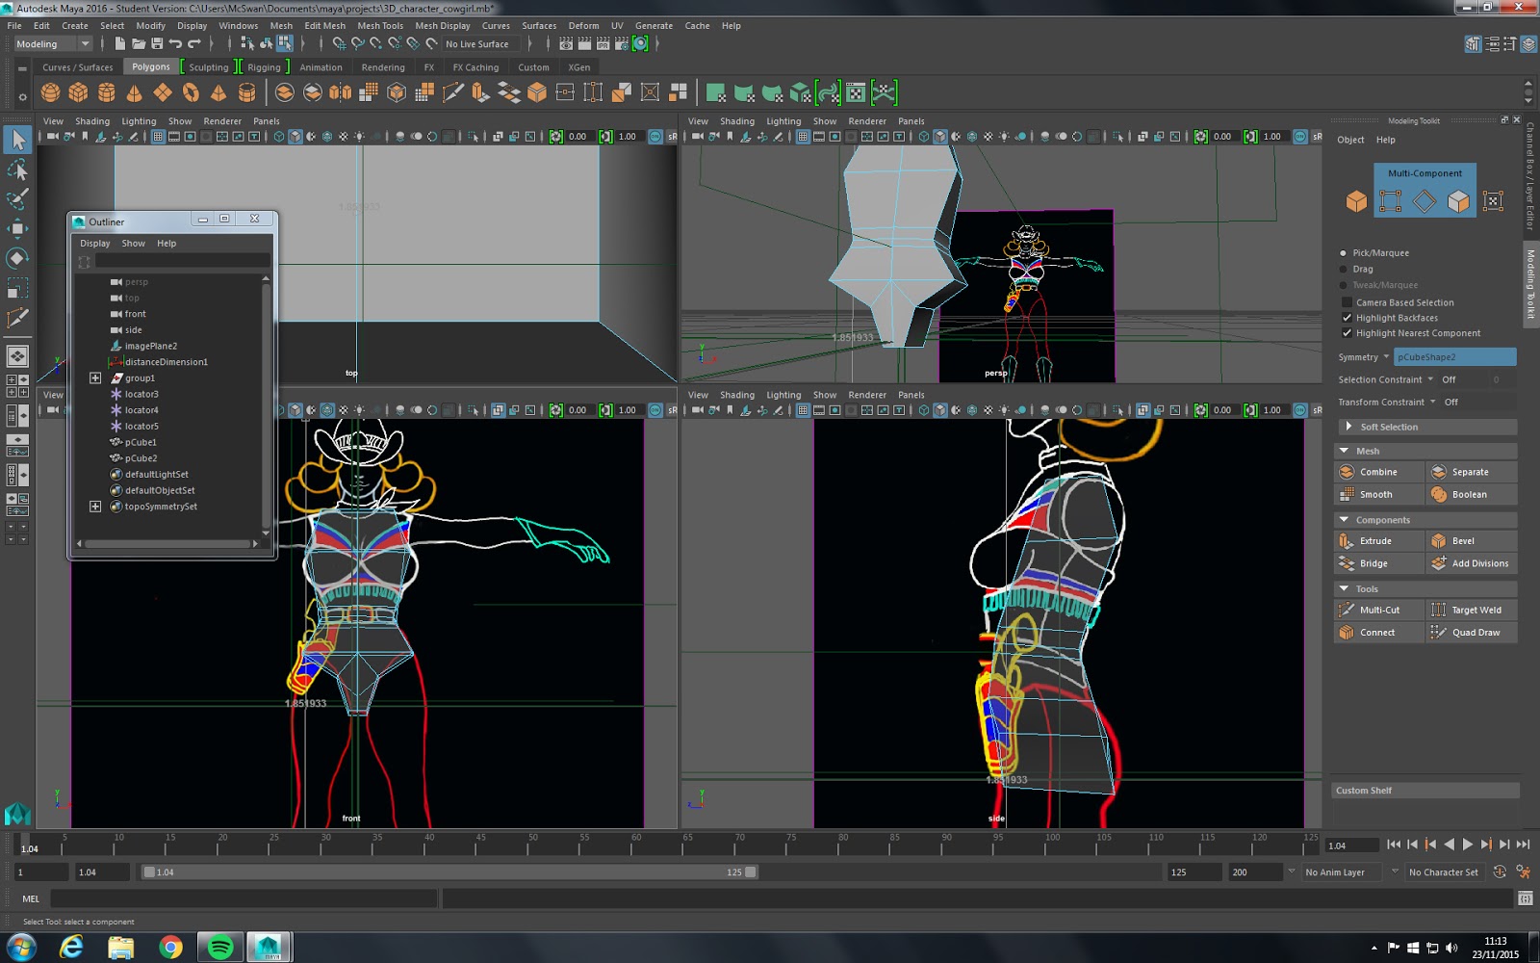This screenshot has height=963, width=1540.
Task: Uncheck Highlight Backfaces option
Action: click(x=1347, y=318)
